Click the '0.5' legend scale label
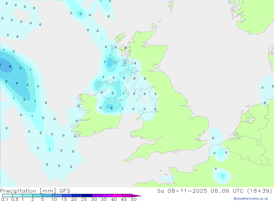Screen dimensions: 274x201 point(15,199)
